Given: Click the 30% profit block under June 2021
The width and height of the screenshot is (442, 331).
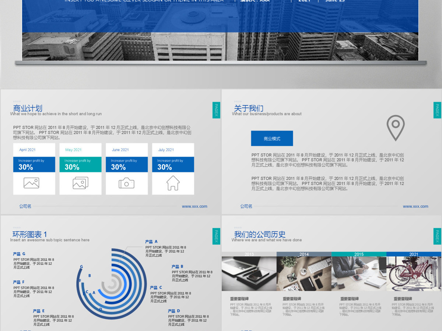Looking at the screenshot, I should click(x=127, y=164).
